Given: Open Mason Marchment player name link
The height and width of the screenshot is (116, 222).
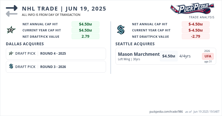Looking at the screenshot, I should click(139, 54).
